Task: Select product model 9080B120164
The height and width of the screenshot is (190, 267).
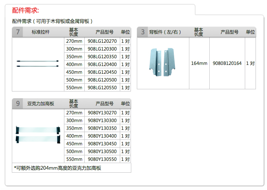Action: [x=227, y=63]
